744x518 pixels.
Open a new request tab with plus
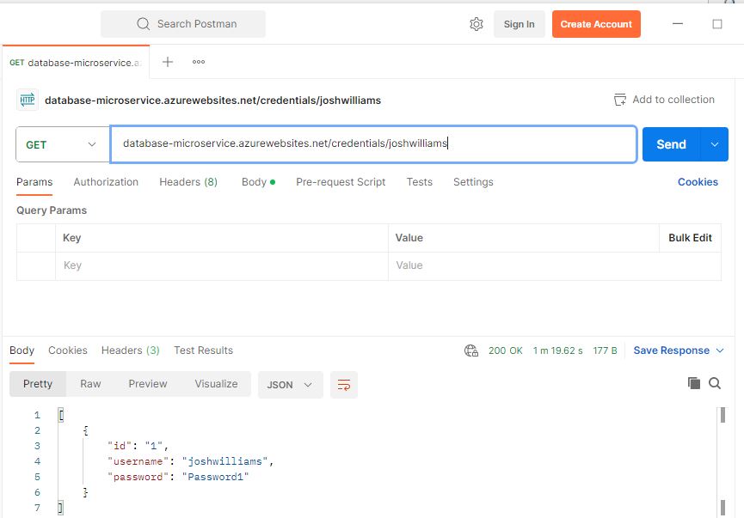[167, 61]
